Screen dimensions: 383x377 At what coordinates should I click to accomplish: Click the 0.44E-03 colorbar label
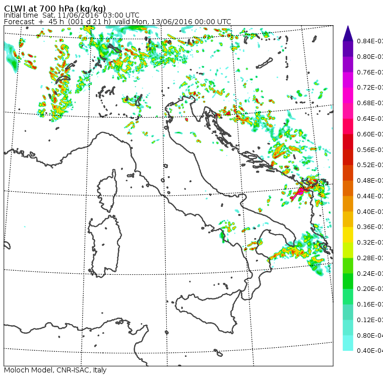click(370, 196)
